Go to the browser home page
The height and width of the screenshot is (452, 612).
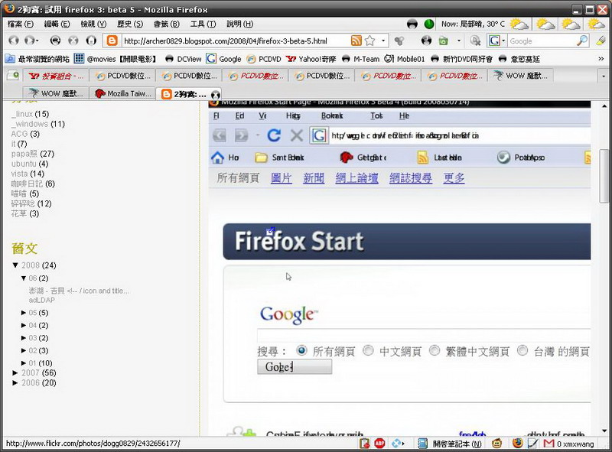pos(91,41)
